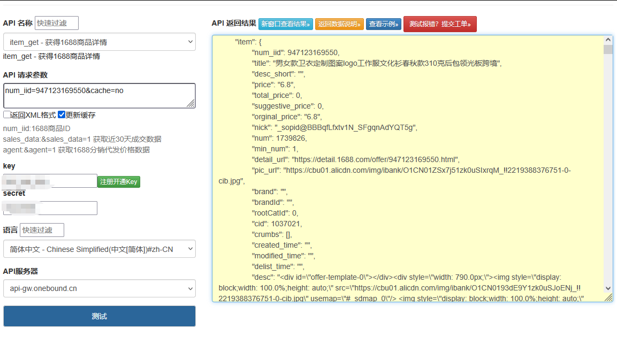Open 新窗口查看结果 button
This screenshot has width=617, height=337.
point(285,24)
